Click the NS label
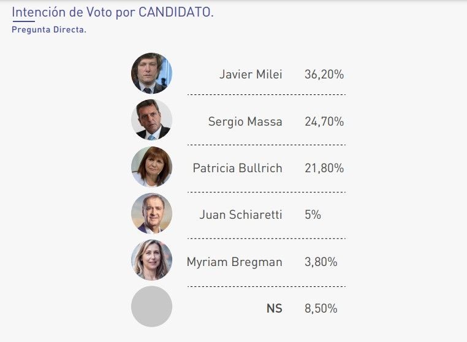The image size is (467, 342). click(275, 308)
